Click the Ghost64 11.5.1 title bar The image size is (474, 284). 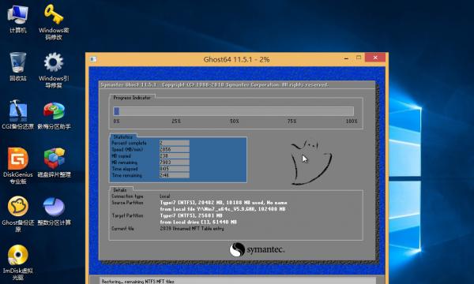236,59
